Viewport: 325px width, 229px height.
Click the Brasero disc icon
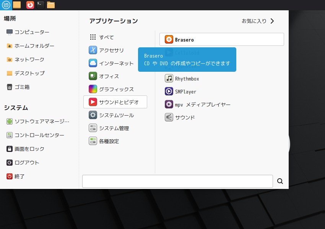tap(169, 39)
